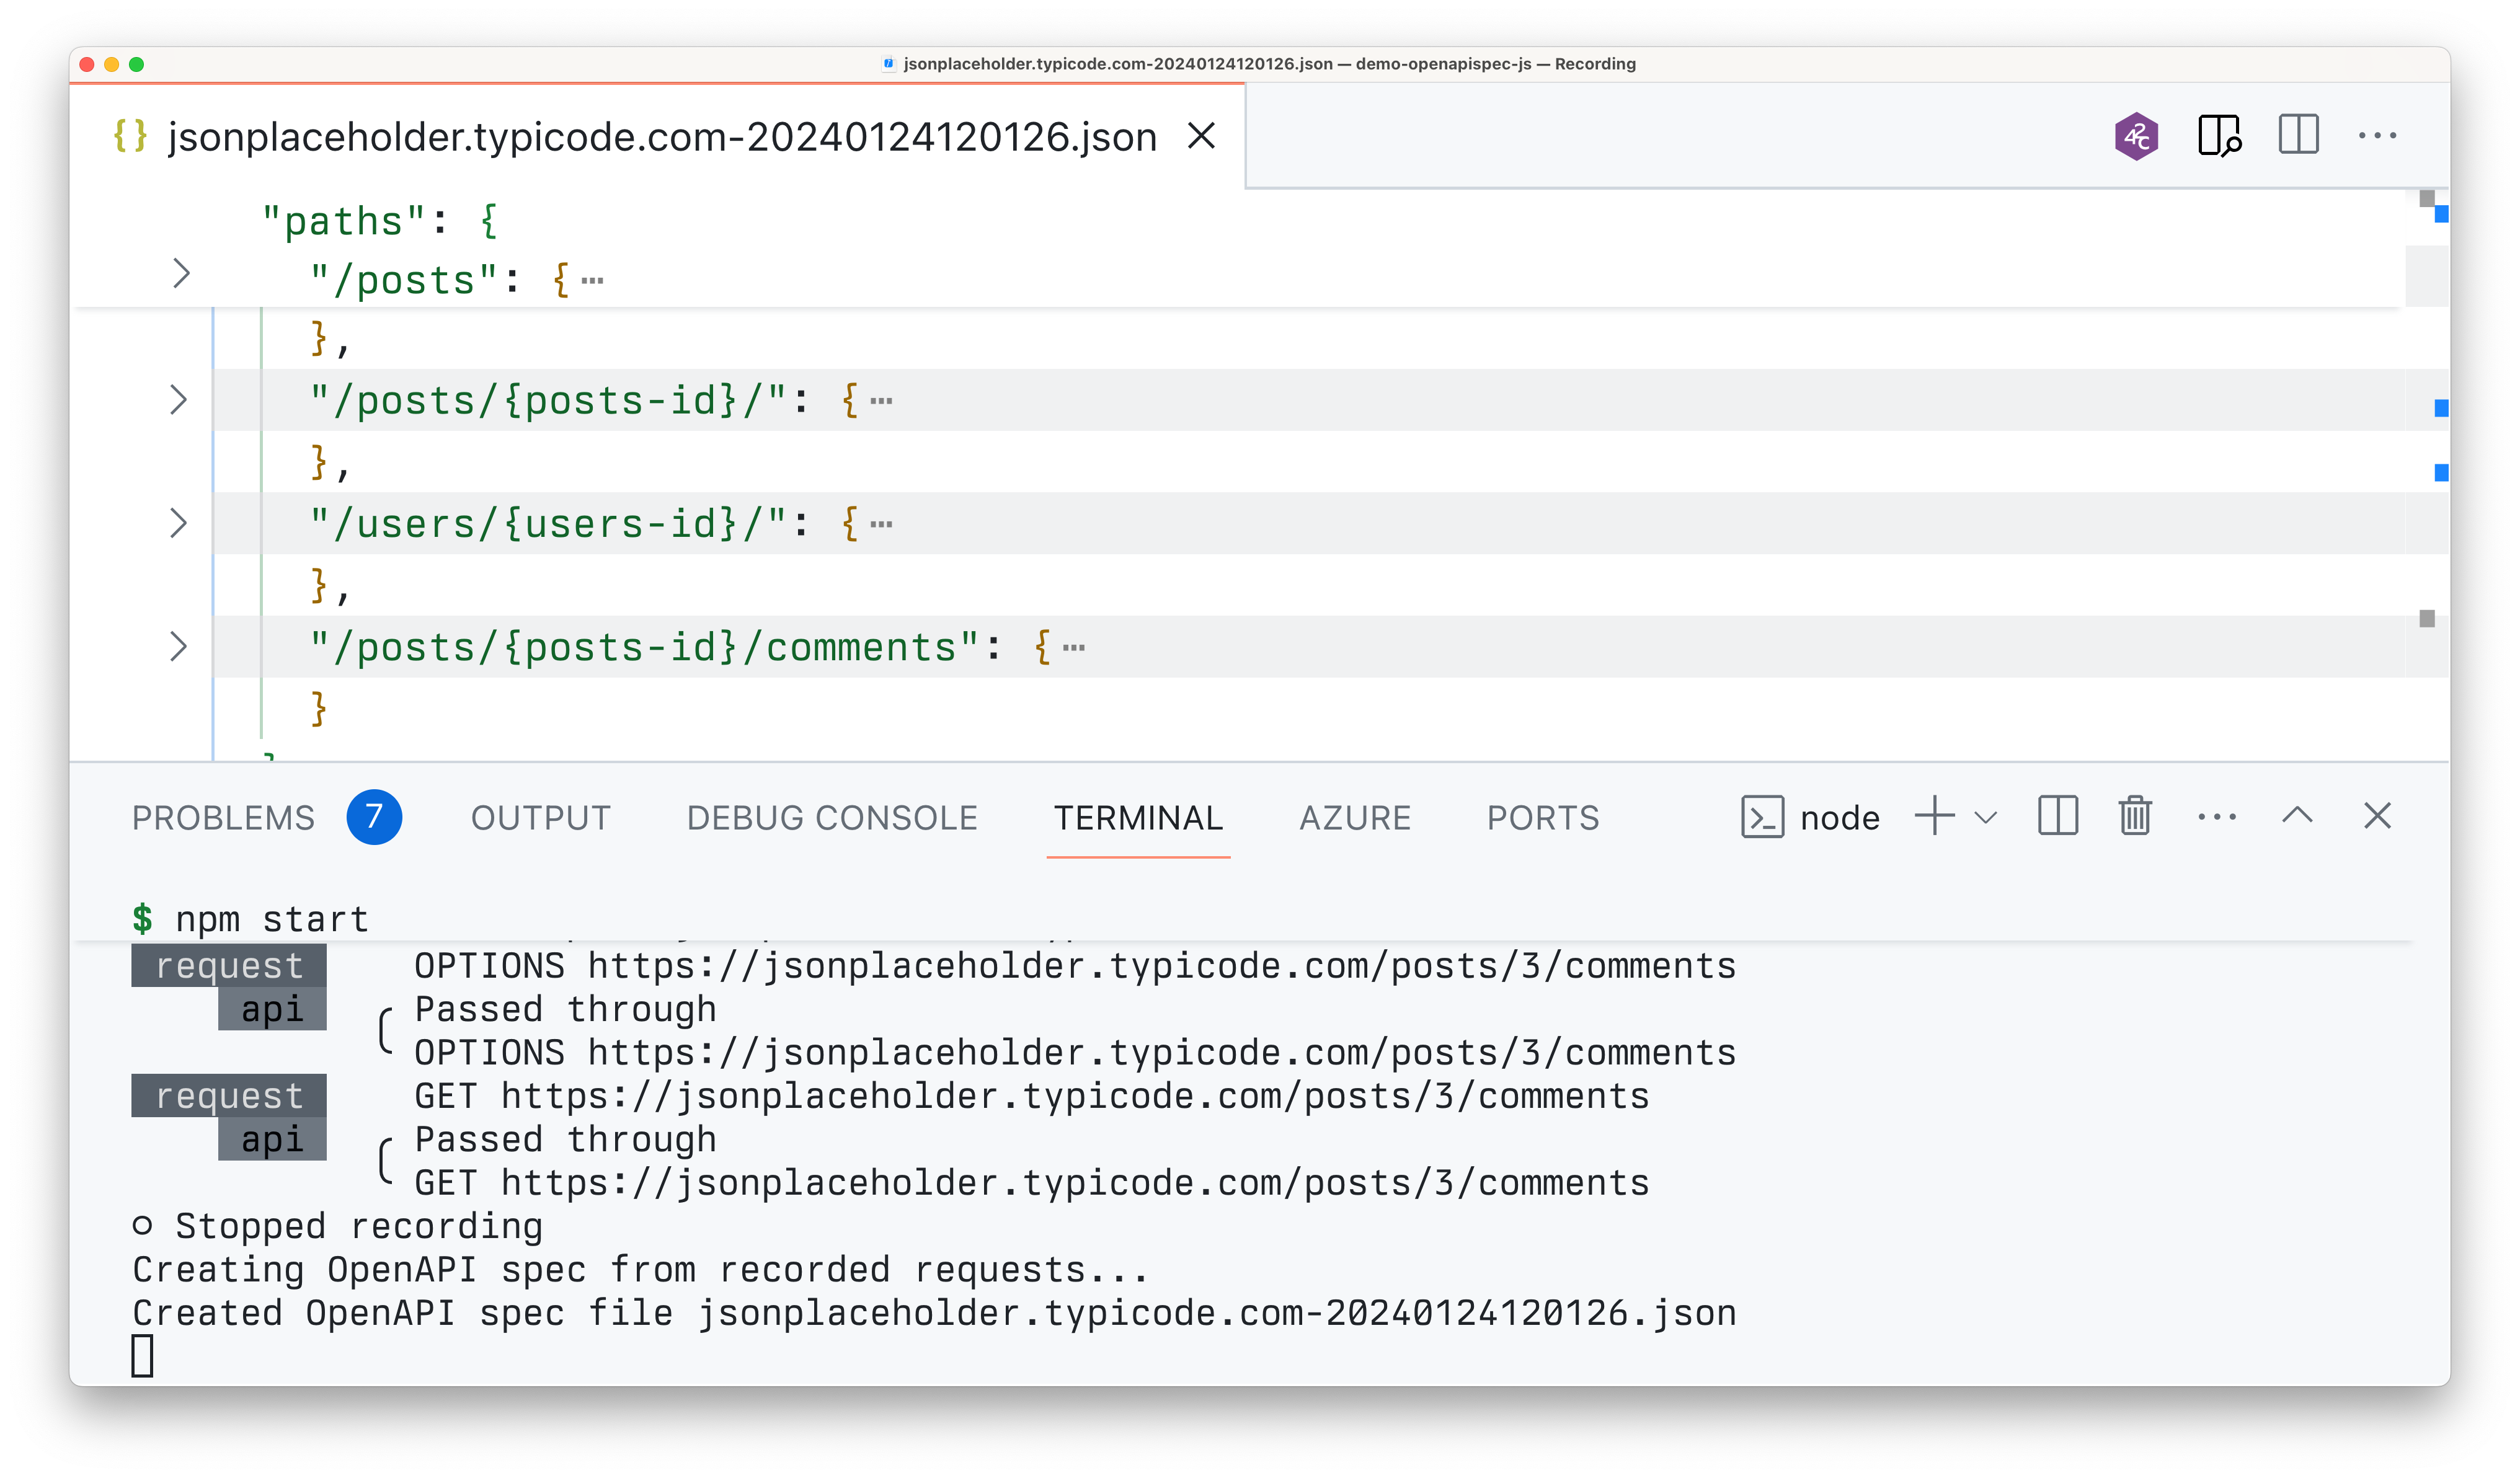Image resolution: width=2520 pixels, height=1478 pixels.
Task: Open the AZURE panel tab
Action: 1355,817
